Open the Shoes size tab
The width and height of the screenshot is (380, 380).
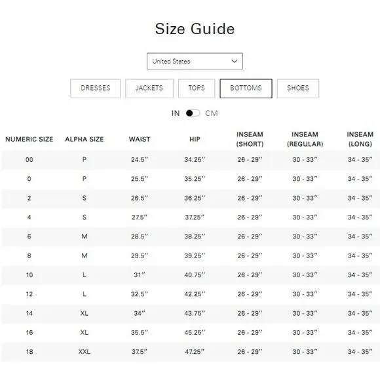[298, 88]
